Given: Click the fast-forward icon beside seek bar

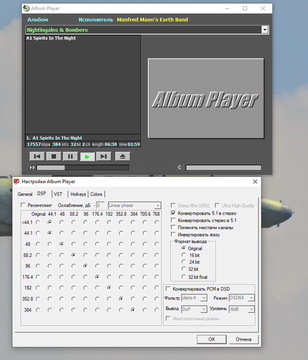Looking at the screenshot, I should tap(32, 167).
